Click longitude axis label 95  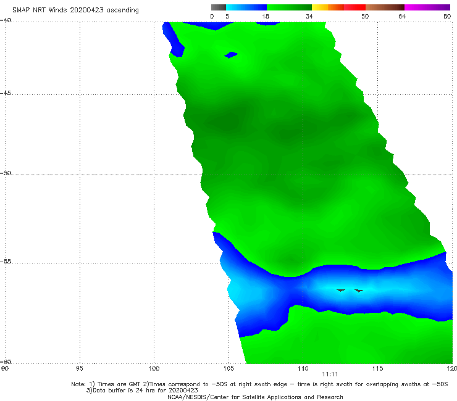(79, 369)
